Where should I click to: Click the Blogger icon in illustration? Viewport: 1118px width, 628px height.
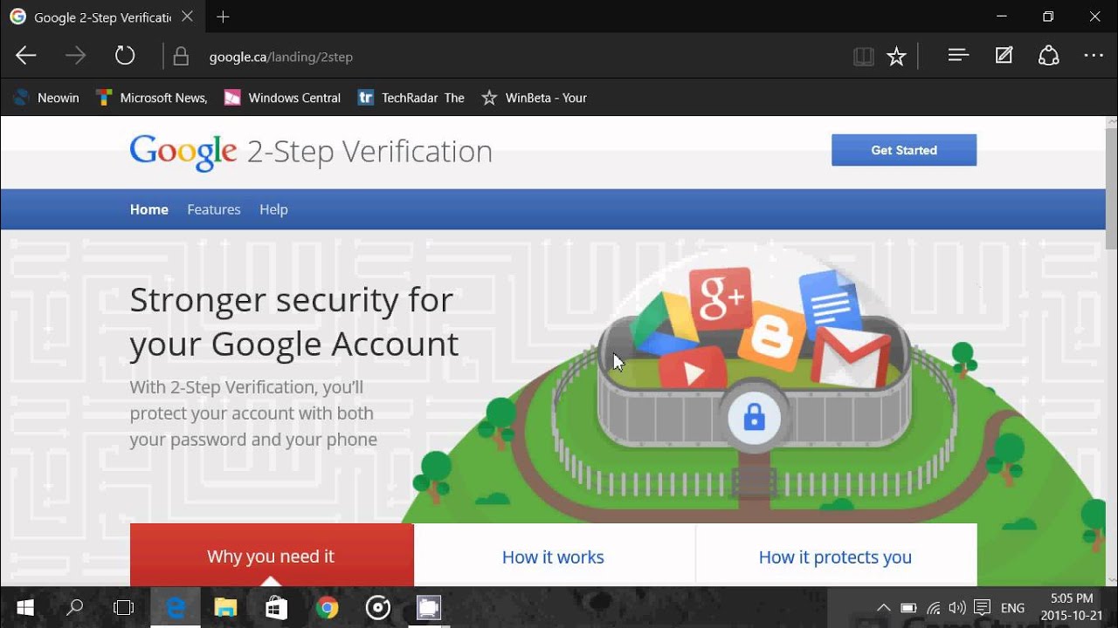[x=771, y=335]
